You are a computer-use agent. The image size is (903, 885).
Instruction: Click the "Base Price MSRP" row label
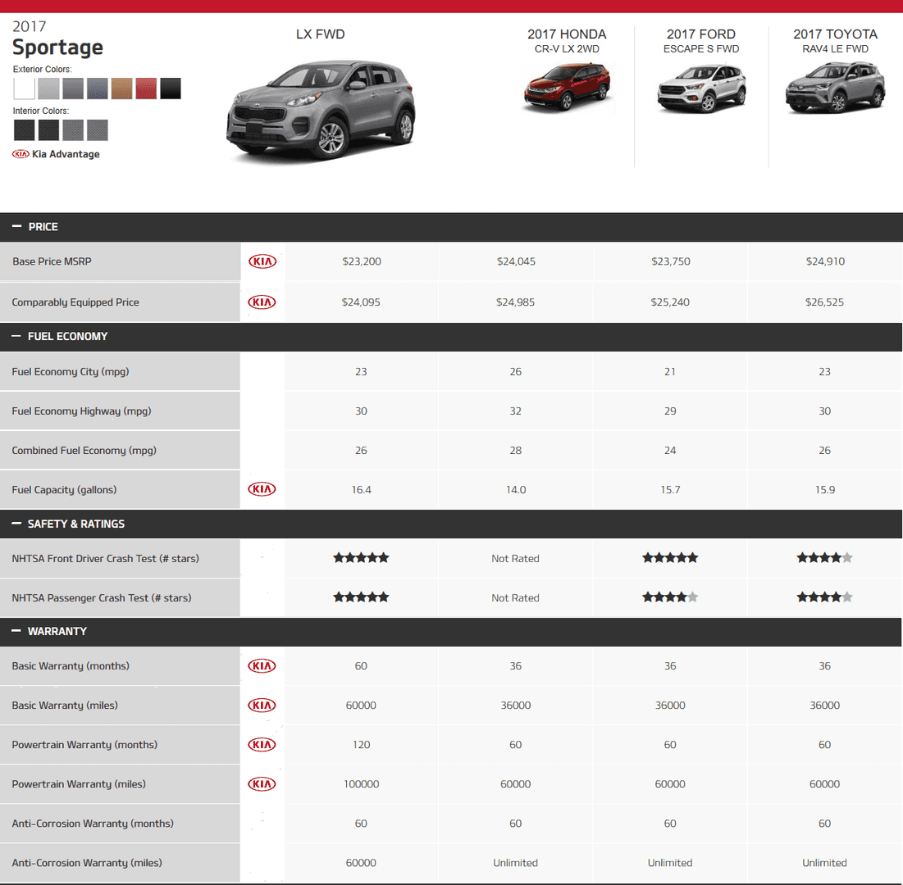[x=52, y=261]
